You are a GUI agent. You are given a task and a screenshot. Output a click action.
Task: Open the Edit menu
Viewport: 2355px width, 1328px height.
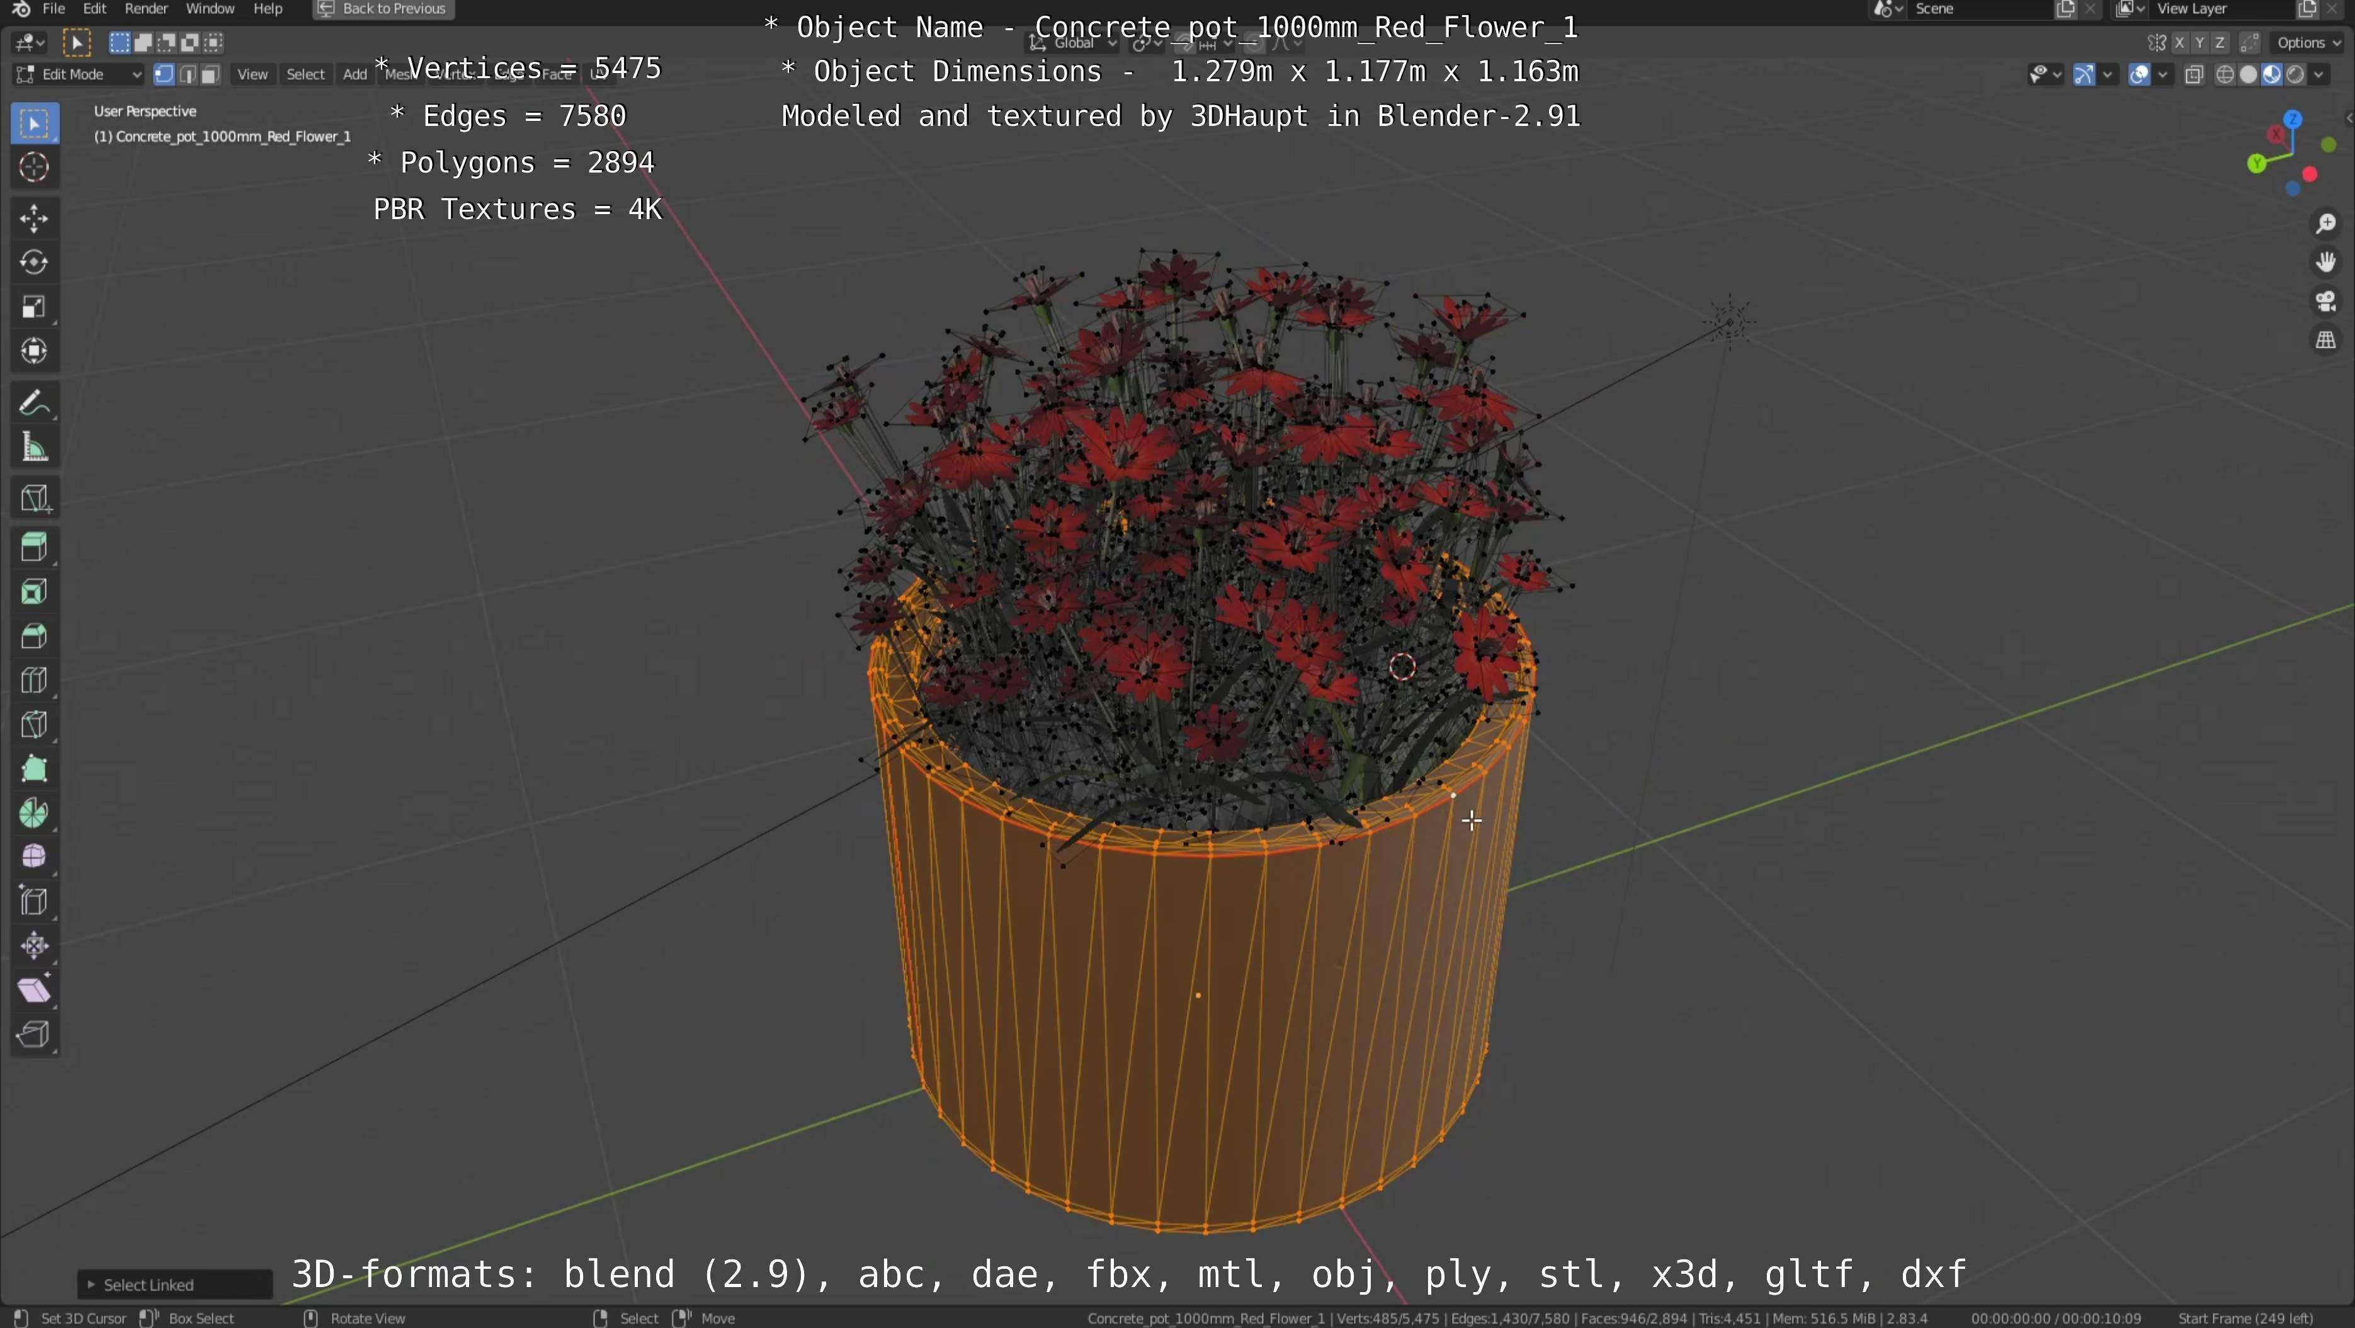coord(94,9)
